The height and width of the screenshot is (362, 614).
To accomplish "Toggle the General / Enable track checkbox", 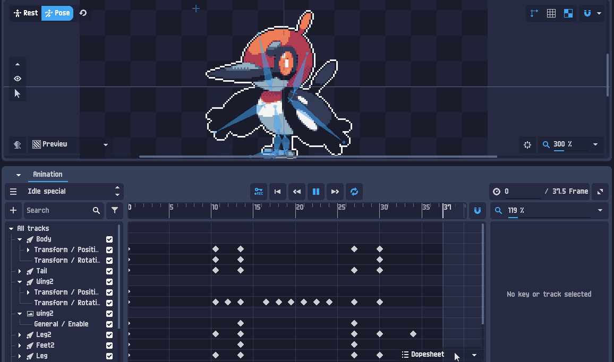I will [109, 324].
